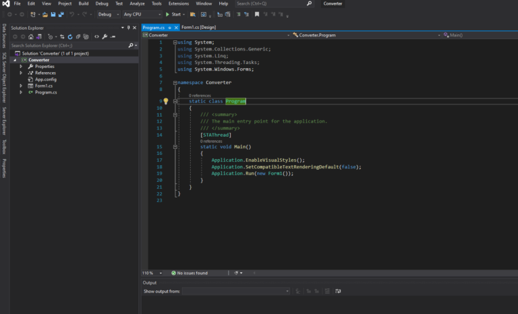Open the Server Explorer side tab

(x=4, y=121)
